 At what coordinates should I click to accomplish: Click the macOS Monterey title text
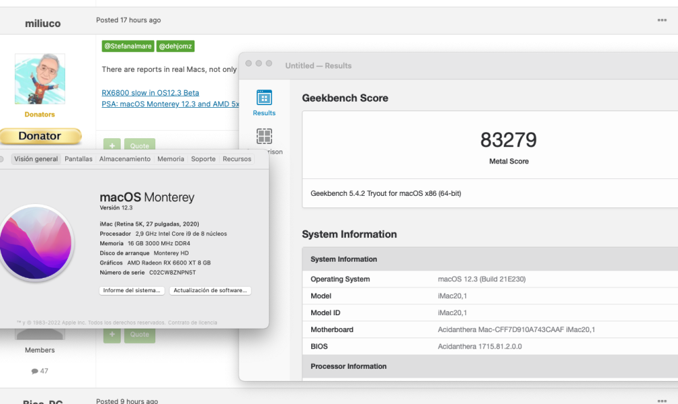[147, 197]
